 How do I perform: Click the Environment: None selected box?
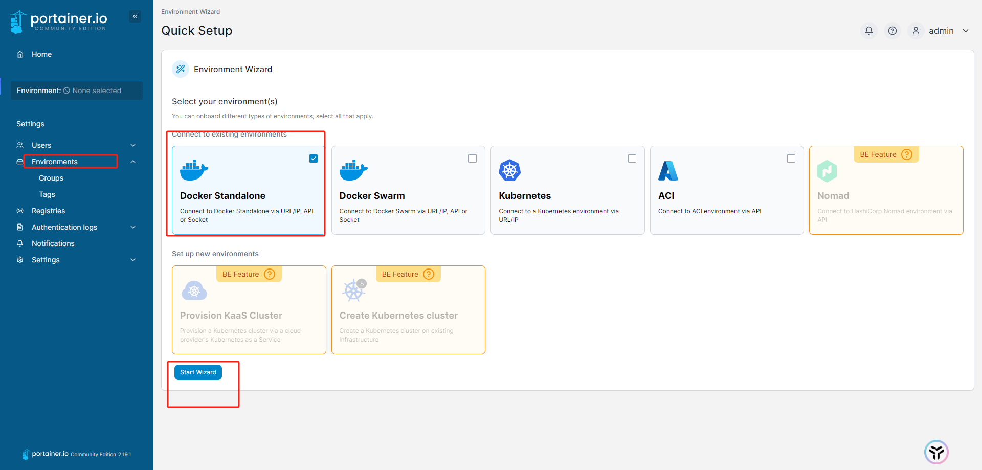coord(77,91)
